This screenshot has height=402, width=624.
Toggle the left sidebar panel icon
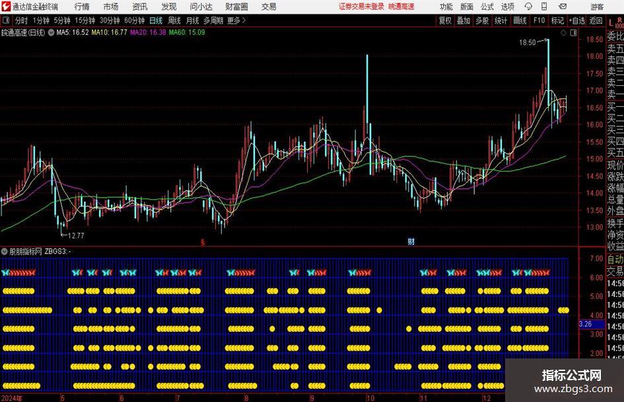6,20
